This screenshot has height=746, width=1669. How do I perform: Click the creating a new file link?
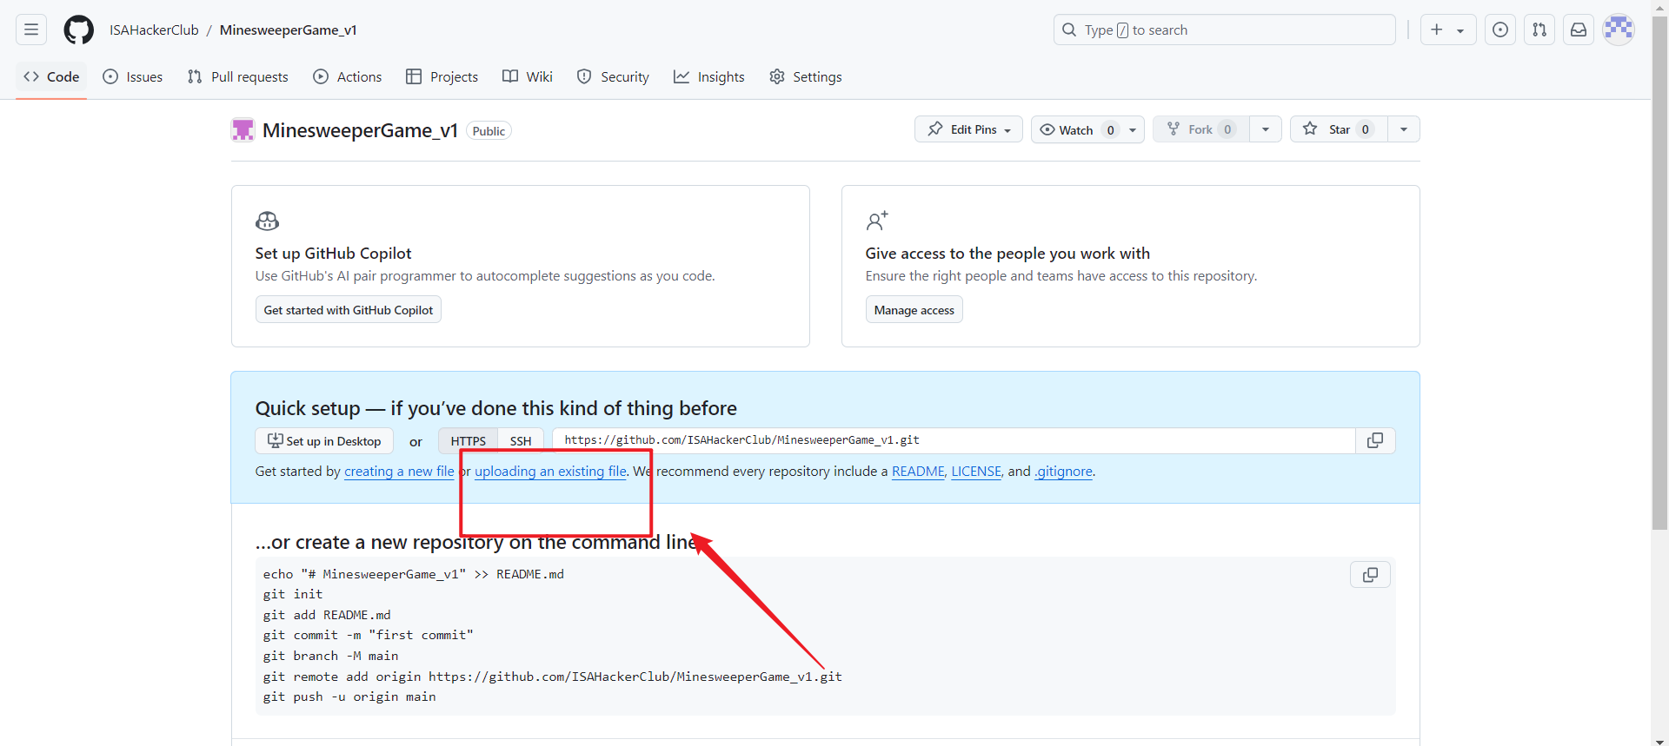point(399,472)
